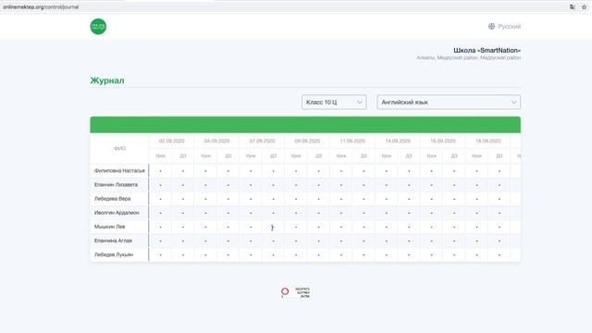Select the 16.09.2020 date header
This screenshot has height=333, width=592.
443,141
